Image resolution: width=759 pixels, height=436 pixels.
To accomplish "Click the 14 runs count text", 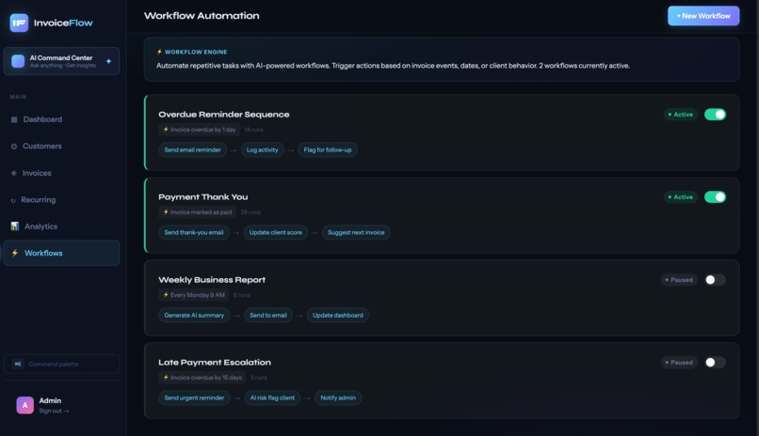I will pyautogui.click(x=253, y=130).
